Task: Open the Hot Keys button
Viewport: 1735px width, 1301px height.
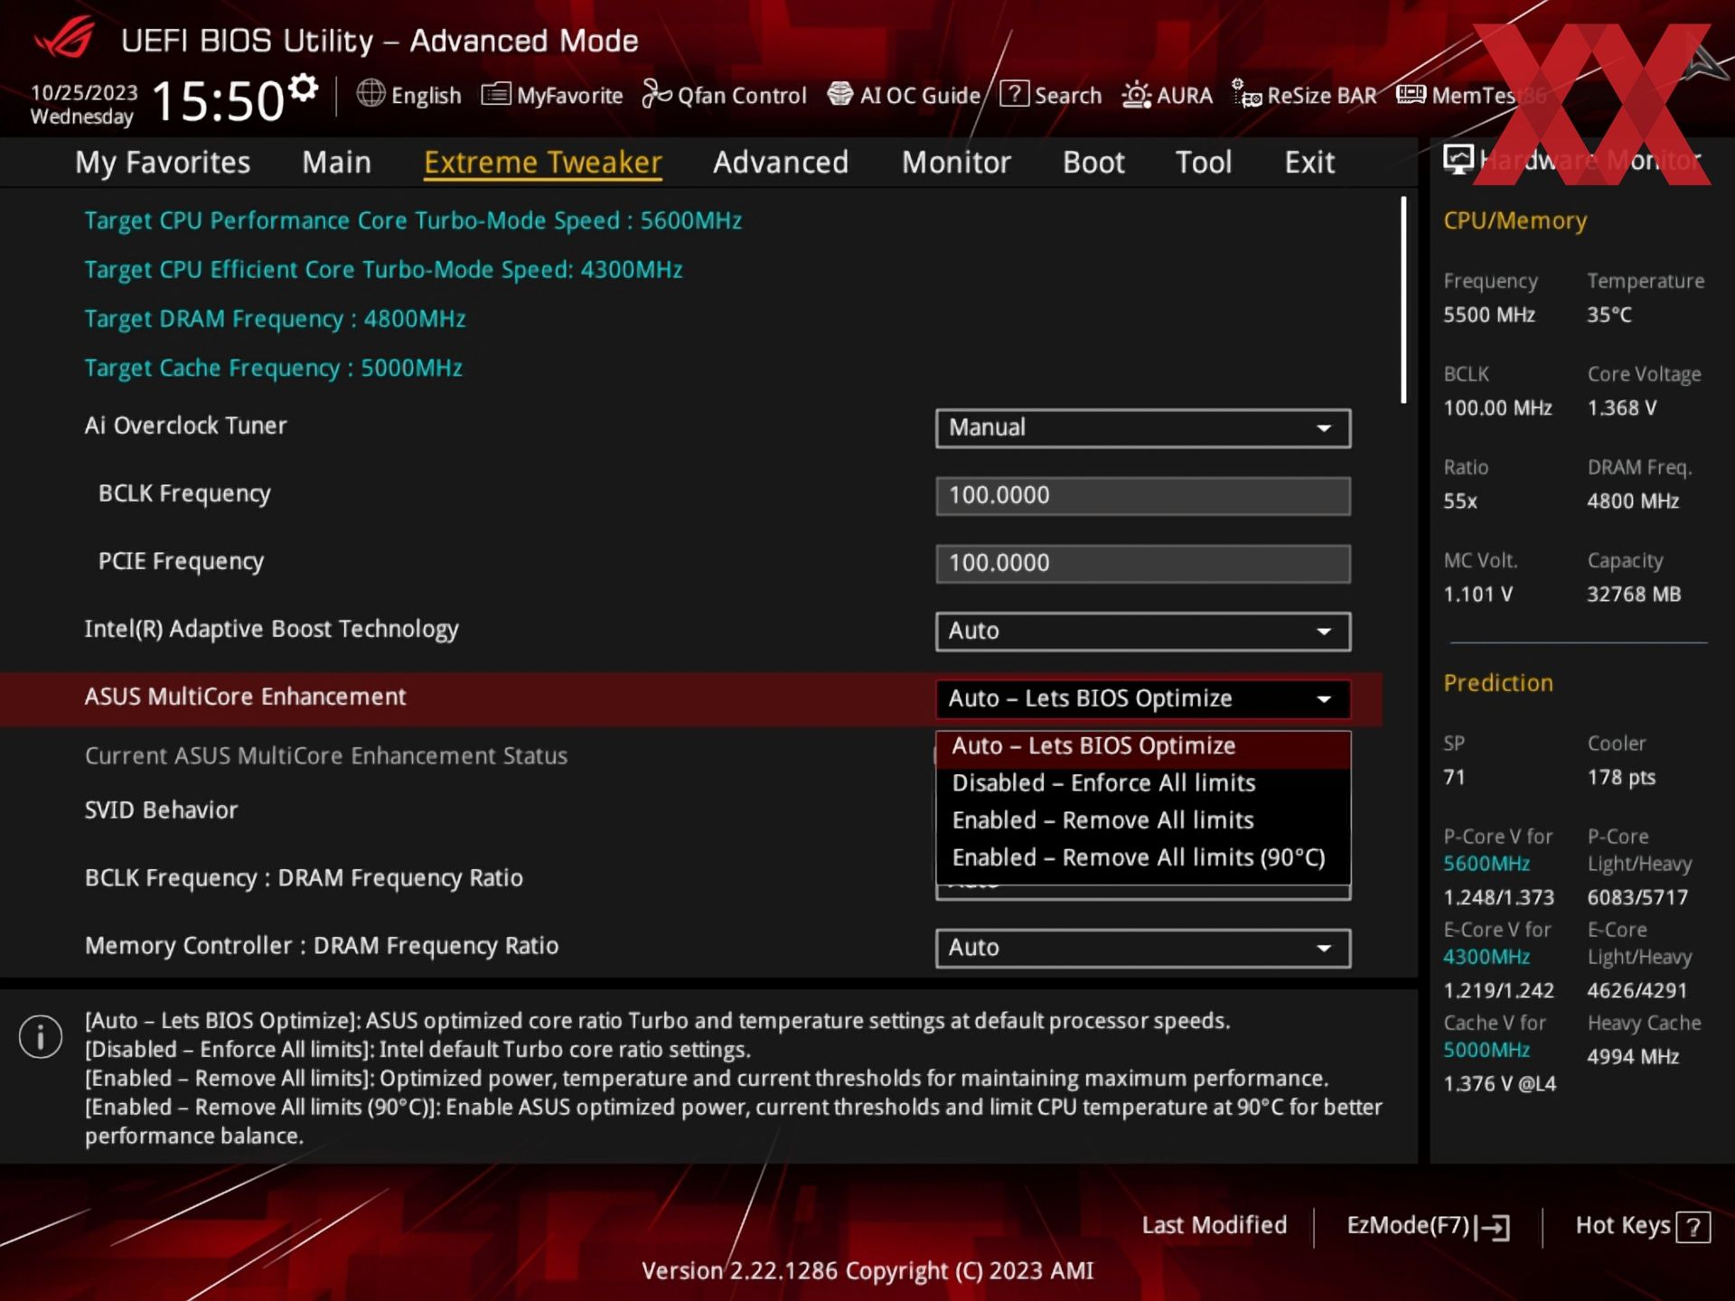Action: click(1643, 1226)
